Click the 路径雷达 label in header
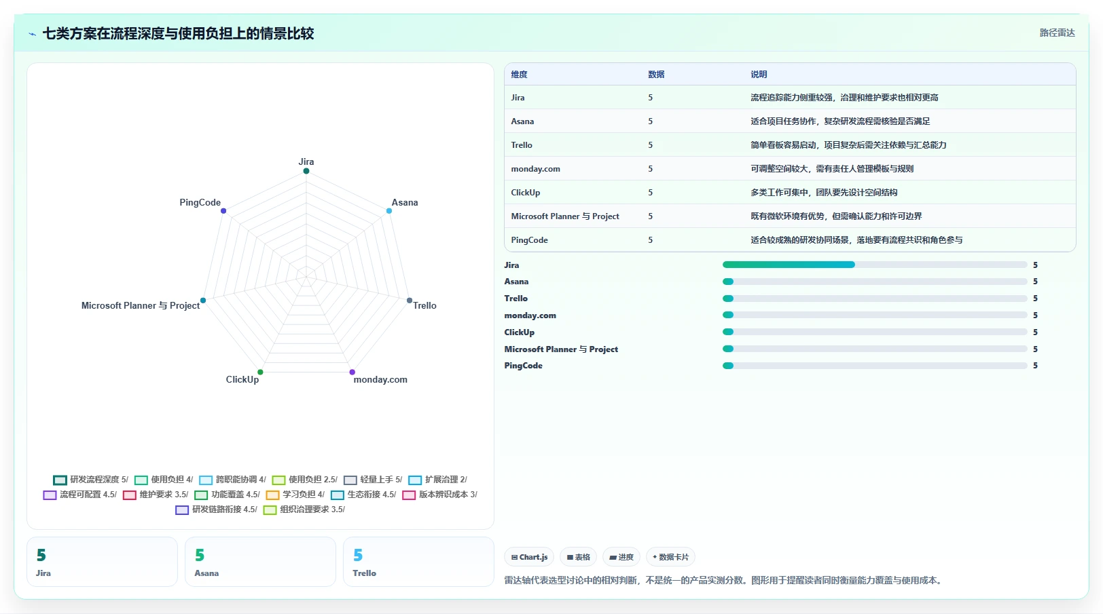Viewport: 1103px width, 614px height. (x=1057, y=33)
